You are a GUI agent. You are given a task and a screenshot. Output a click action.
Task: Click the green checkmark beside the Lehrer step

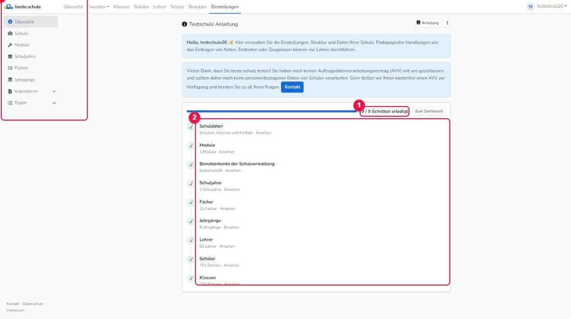tap(191, 240)
